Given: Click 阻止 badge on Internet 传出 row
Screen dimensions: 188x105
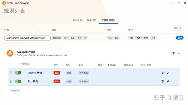Looking at the screenshot, I should [57, 73].
